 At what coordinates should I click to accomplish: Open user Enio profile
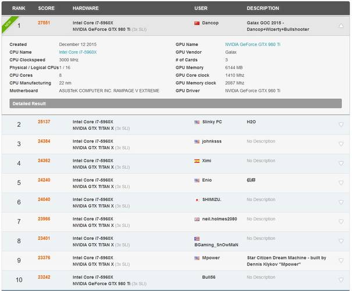pyautogui.click(x=207, y=180)
